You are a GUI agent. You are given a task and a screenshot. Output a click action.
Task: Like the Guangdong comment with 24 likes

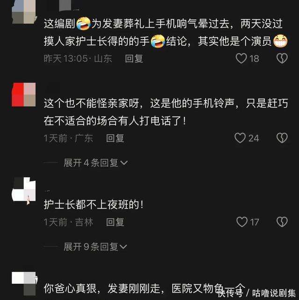coord(240,138)
